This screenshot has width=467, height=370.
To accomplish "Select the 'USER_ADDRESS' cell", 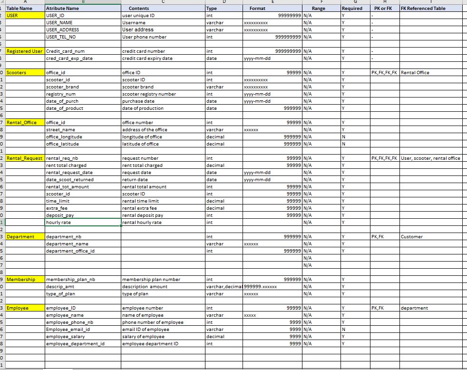I will tap(83, 30).
